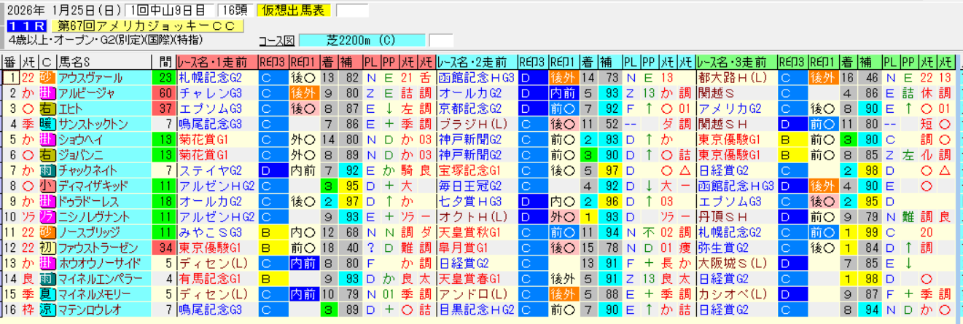Click the 芝2200m (C) course box
963x324 pixels.
pyautogui.click(x=362, y=40)
